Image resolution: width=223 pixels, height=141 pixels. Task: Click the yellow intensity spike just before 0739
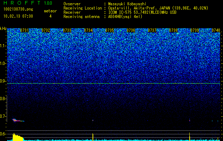pos(190,137)
